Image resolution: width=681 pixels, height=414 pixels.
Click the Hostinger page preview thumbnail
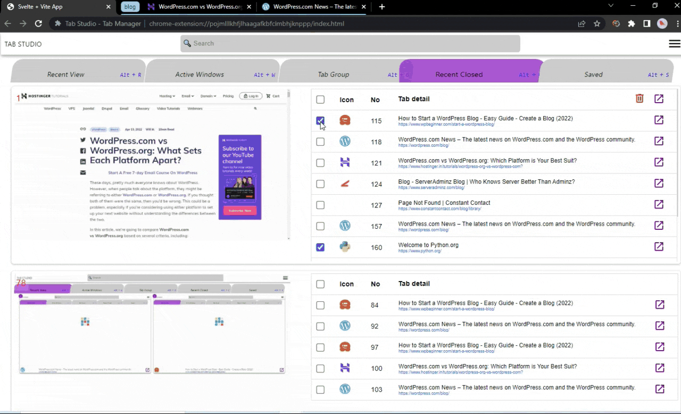pyautogui.click(x=153, y=165)
